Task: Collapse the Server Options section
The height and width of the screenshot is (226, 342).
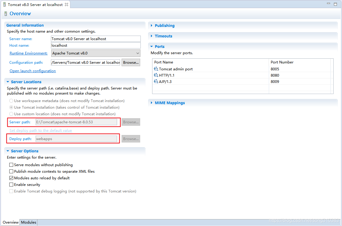Action: tap(8, 151)
